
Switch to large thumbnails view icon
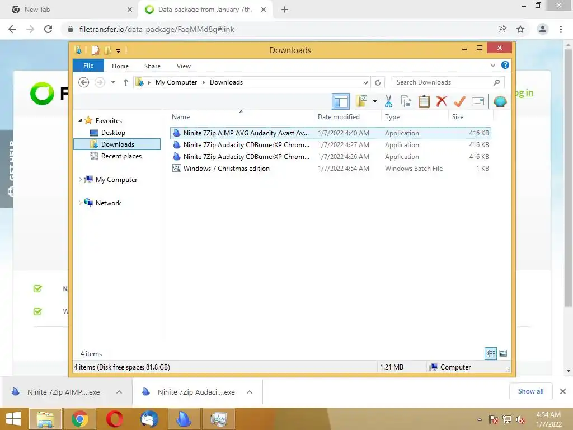pyautogui.click(x=503, y=353)
